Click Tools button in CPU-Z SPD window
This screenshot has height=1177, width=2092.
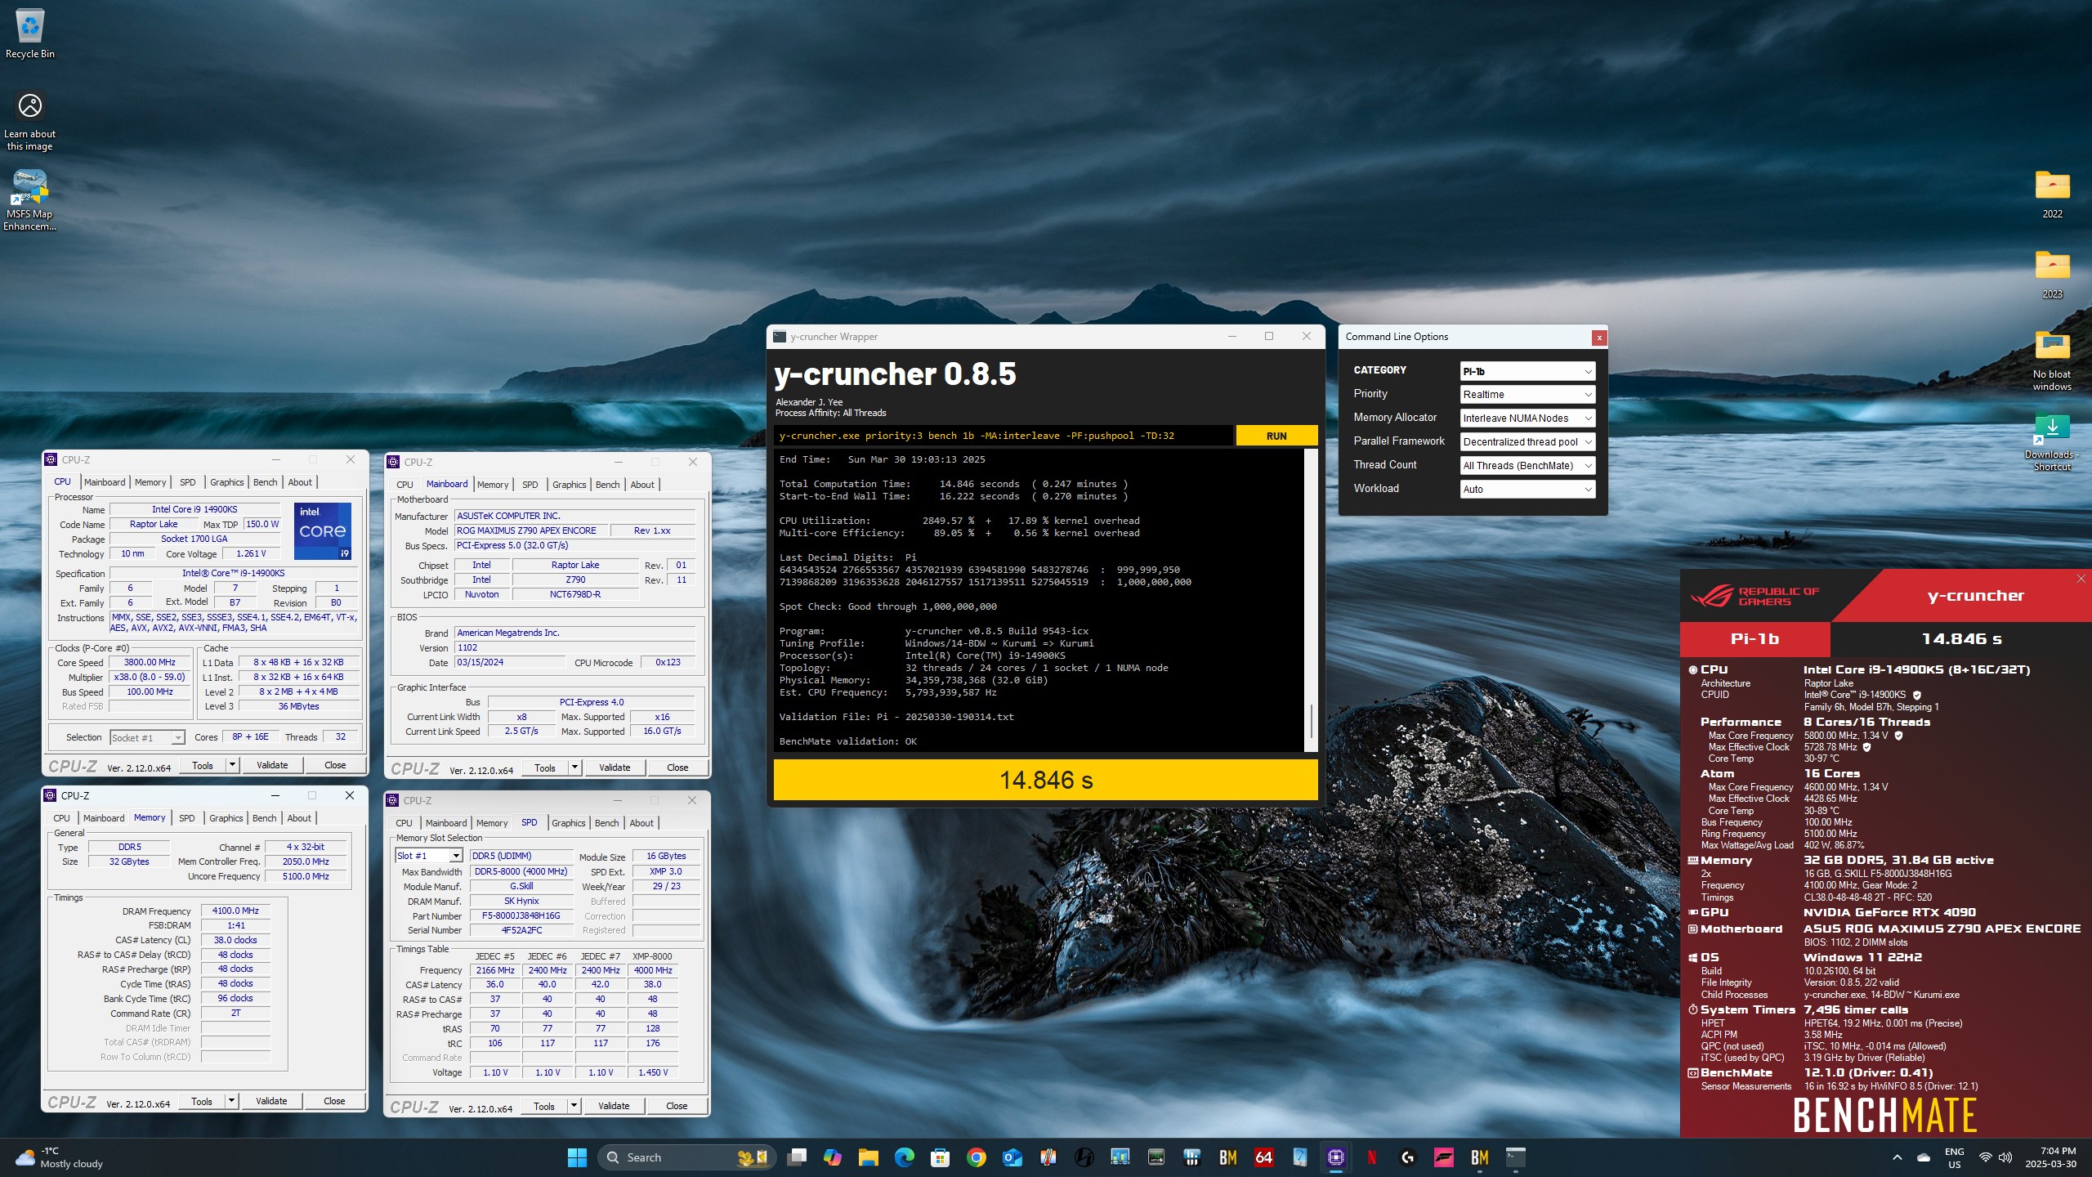point(544,1106)
